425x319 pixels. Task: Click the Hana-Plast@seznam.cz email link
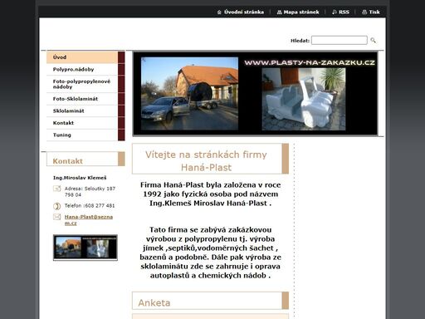coord(89,220)
